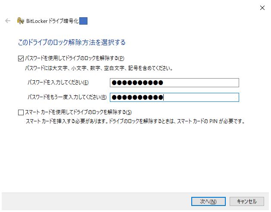
Task: Click the blue highlighted drive box in title
Action: (83, 21)
